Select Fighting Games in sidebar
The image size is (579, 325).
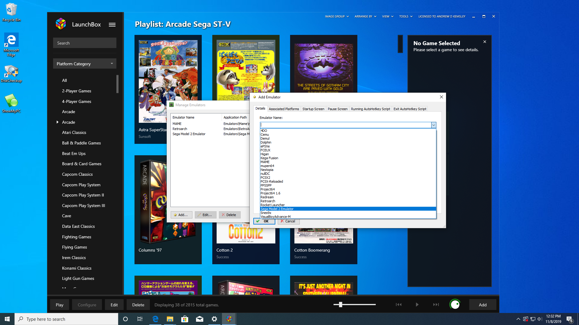point(77,237)
